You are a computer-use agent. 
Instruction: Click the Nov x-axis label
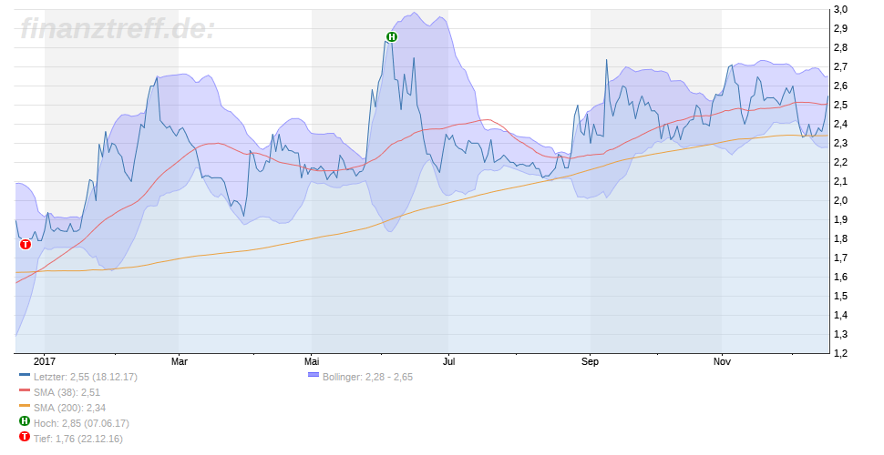tap(722, 360)
